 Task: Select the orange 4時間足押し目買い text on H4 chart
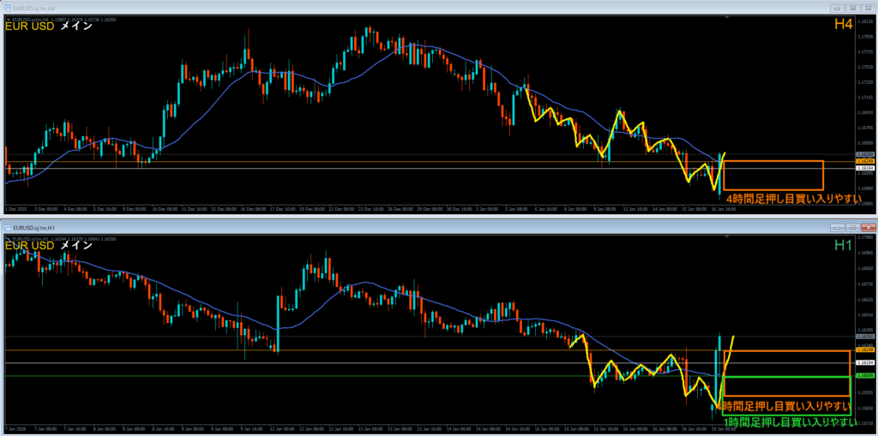(x=787, y=199)
